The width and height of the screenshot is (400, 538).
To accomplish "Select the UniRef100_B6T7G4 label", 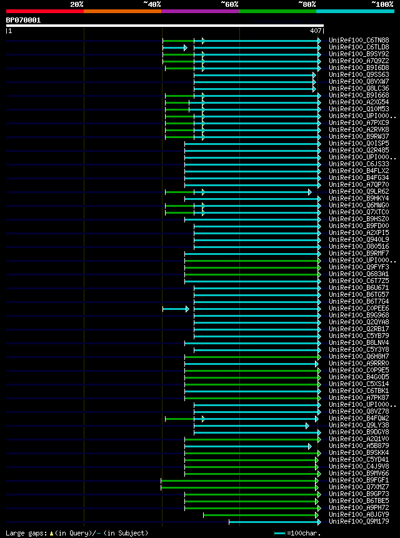I will click(359, 301).
